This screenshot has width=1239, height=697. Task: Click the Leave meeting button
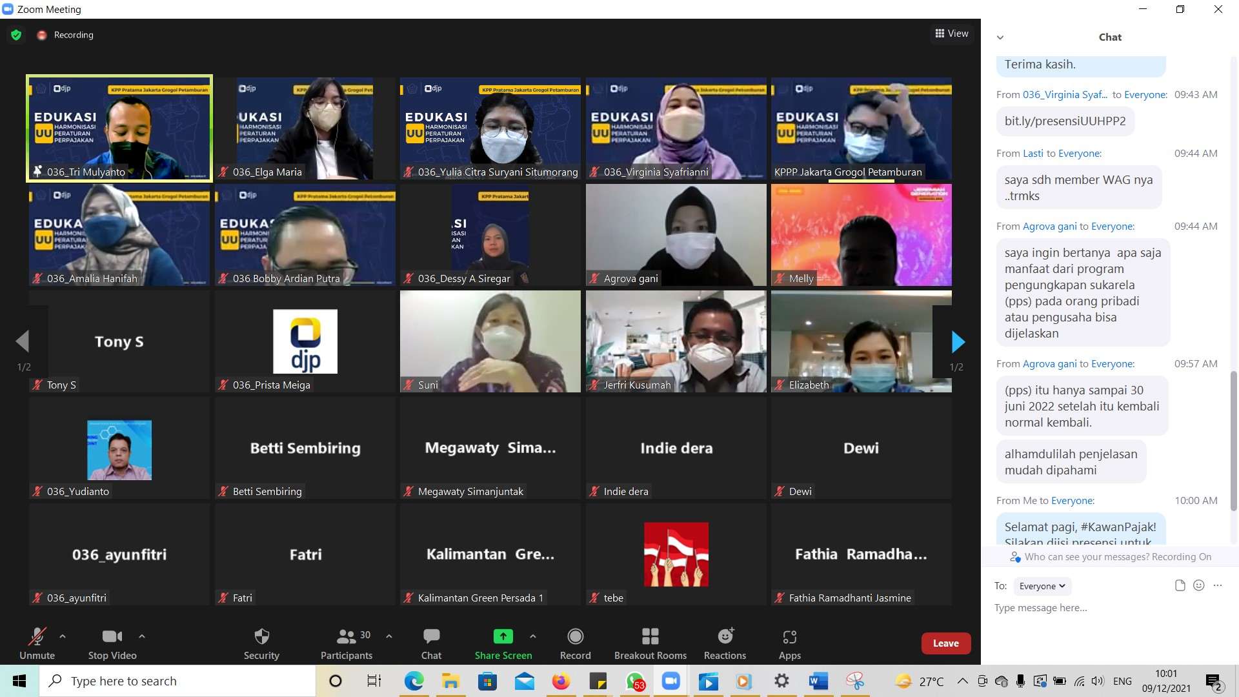click(945, 643)
